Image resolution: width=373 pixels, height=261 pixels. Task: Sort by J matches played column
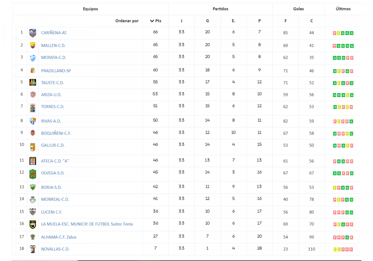point(182,21)
